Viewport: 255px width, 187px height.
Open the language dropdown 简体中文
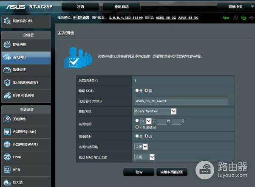coord(236,7)
